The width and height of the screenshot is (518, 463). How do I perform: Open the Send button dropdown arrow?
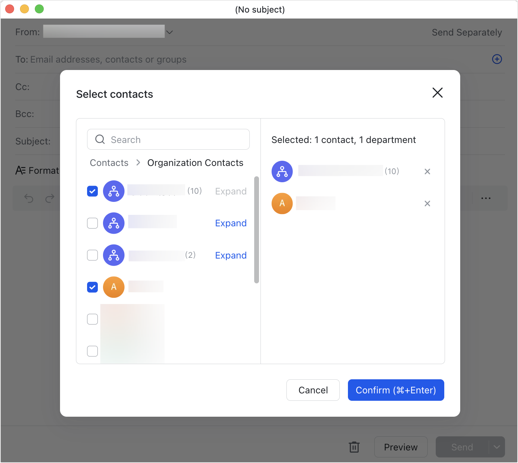point(497,447)
